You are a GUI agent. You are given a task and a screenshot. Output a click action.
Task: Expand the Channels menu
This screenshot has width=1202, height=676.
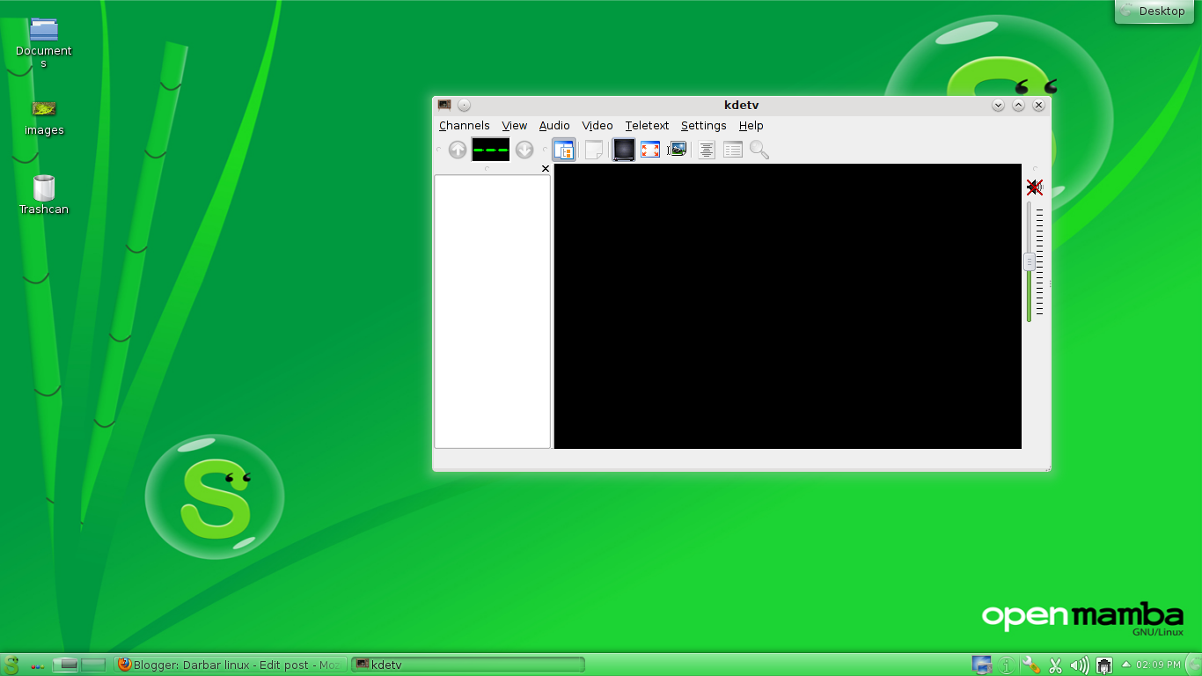(x=464, y=126)
